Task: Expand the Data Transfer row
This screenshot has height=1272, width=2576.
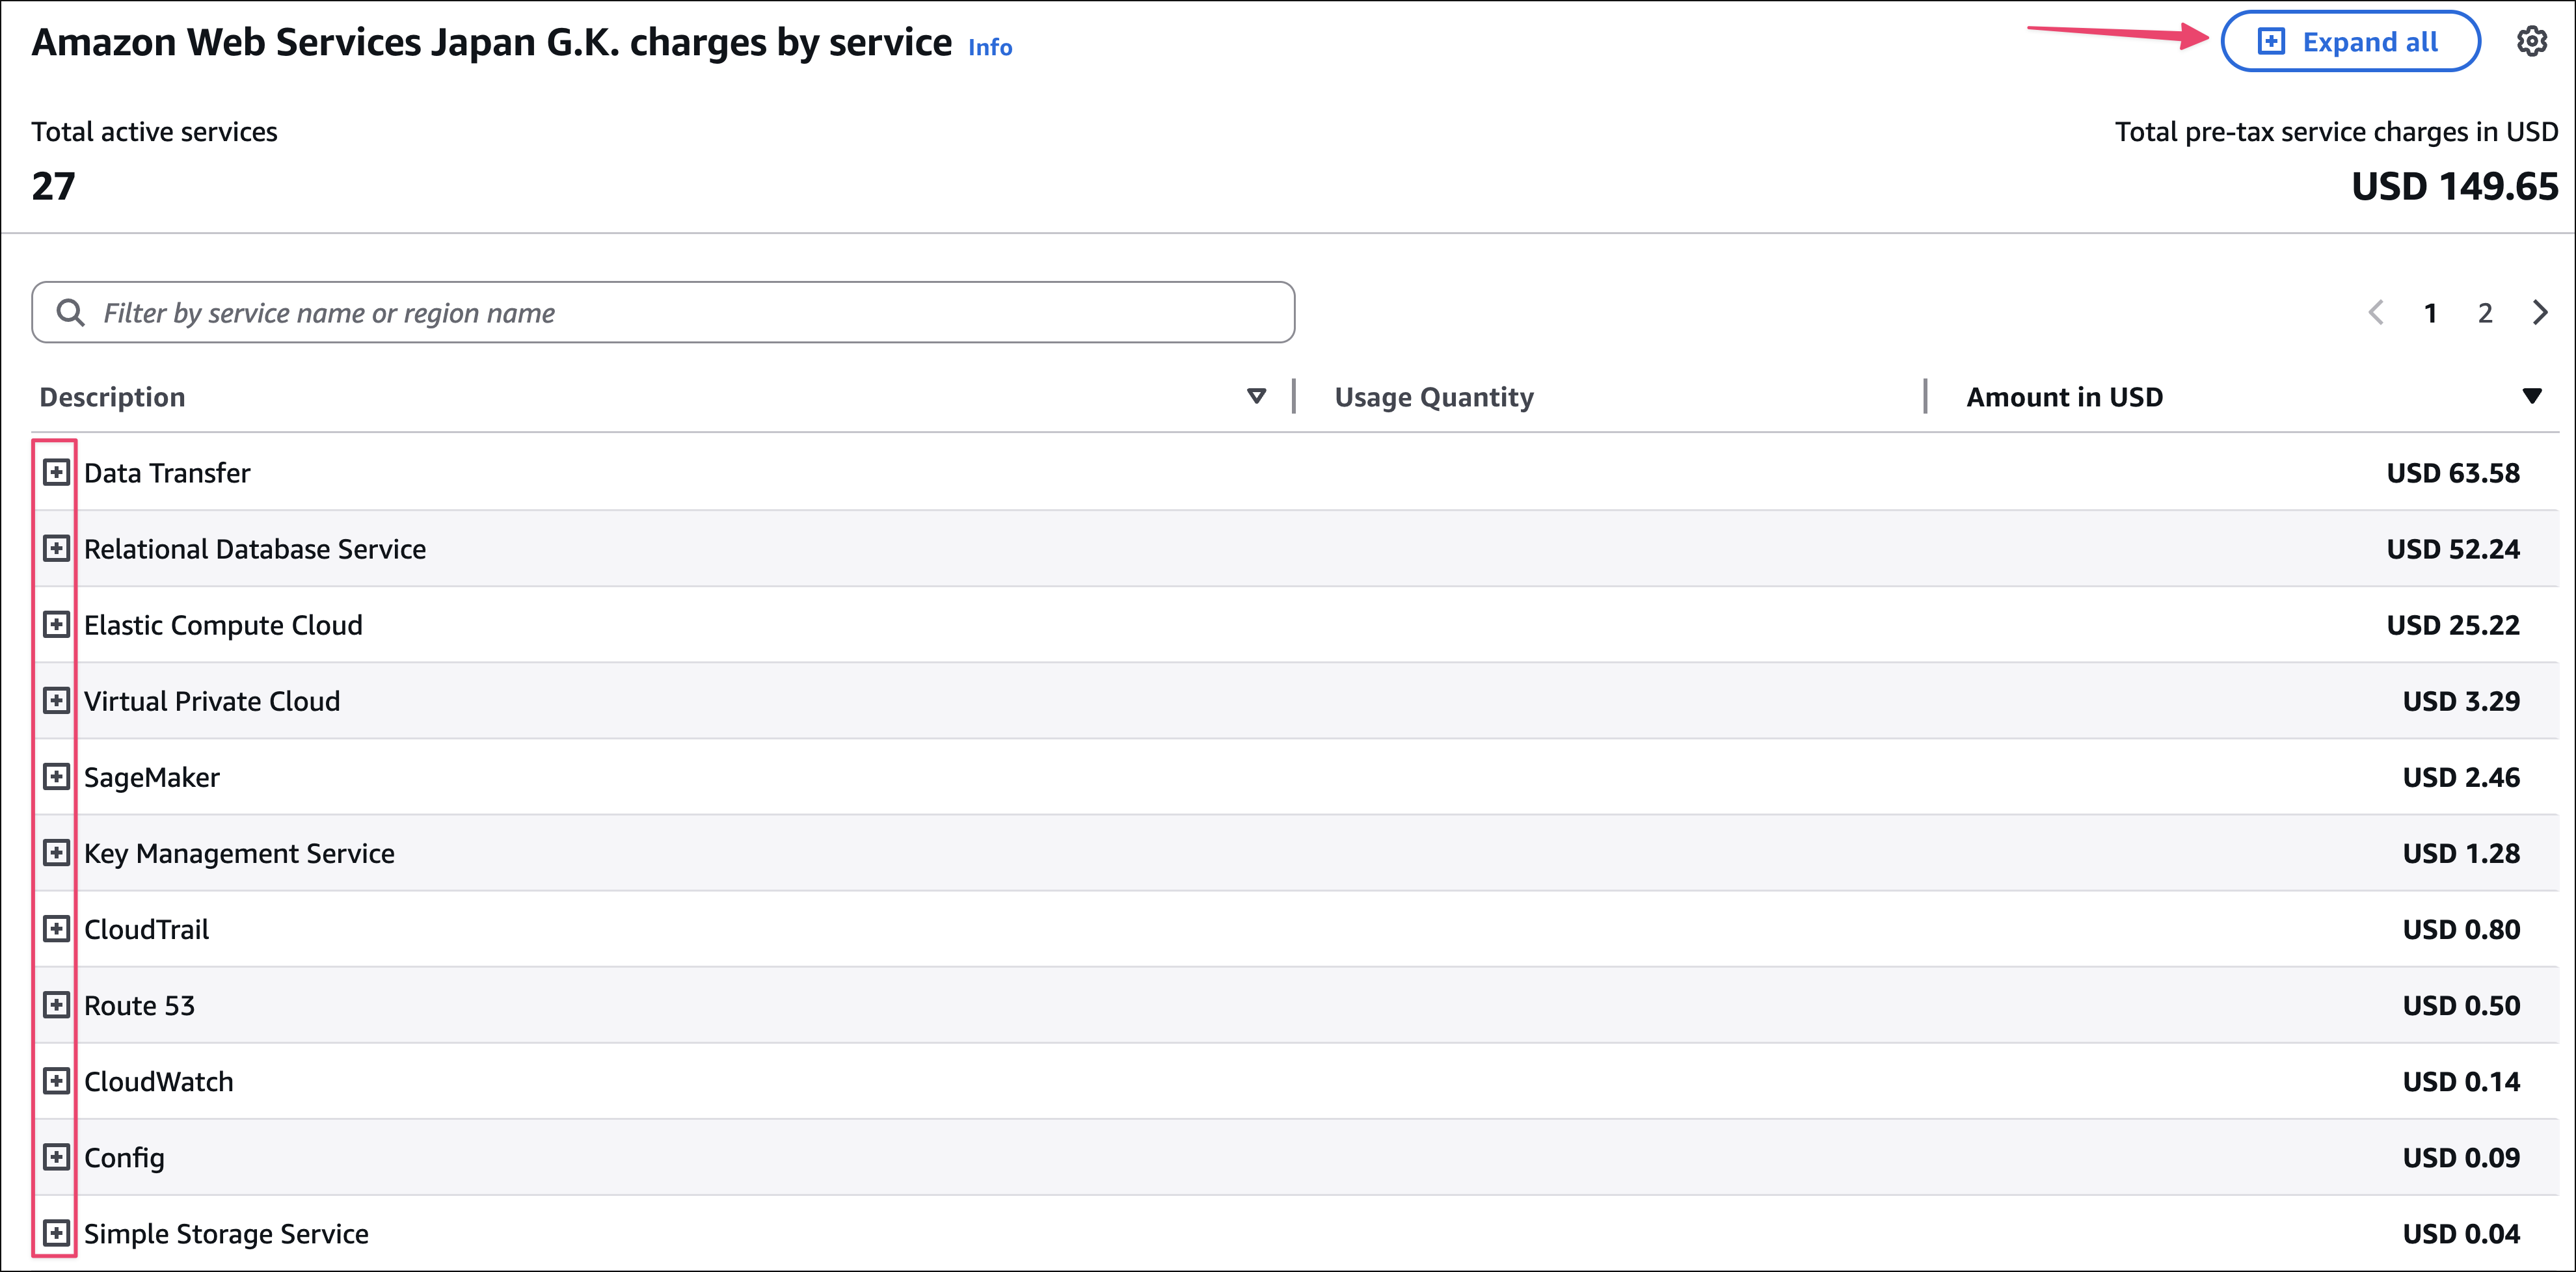Action: [56, 472]
